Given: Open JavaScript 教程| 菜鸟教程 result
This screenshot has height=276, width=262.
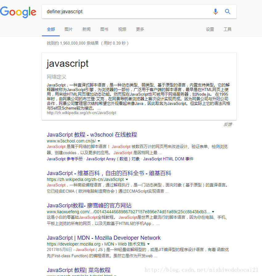Looking at the screenshot, I should (79, 270).
